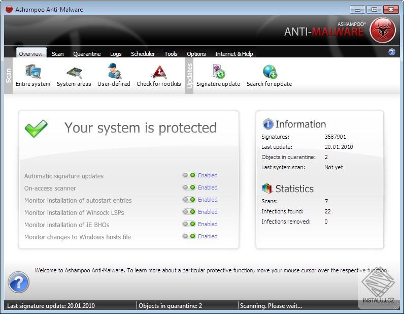Click the vertical Updates section label

pos(189,76)
